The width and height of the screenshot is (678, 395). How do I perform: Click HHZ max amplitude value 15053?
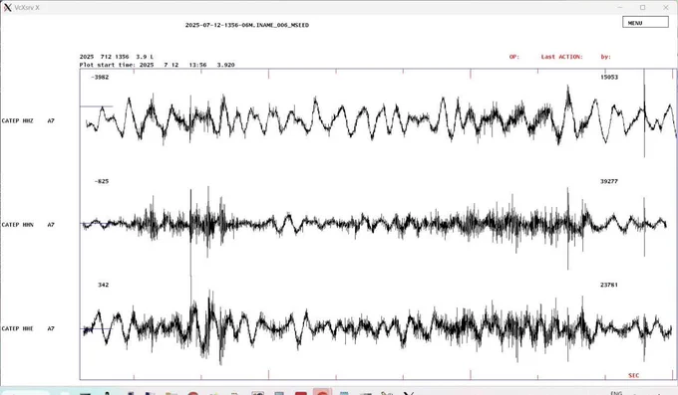pos(609,78)
